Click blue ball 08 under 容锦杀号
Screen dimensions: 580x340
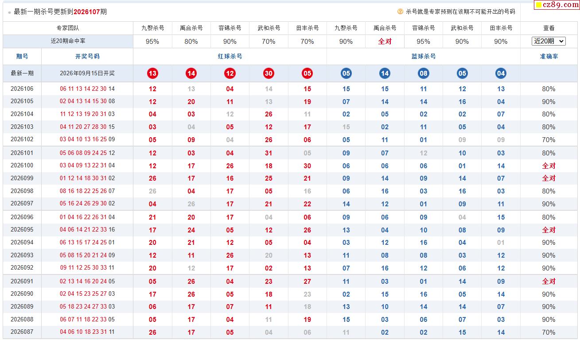coord(424,73)
